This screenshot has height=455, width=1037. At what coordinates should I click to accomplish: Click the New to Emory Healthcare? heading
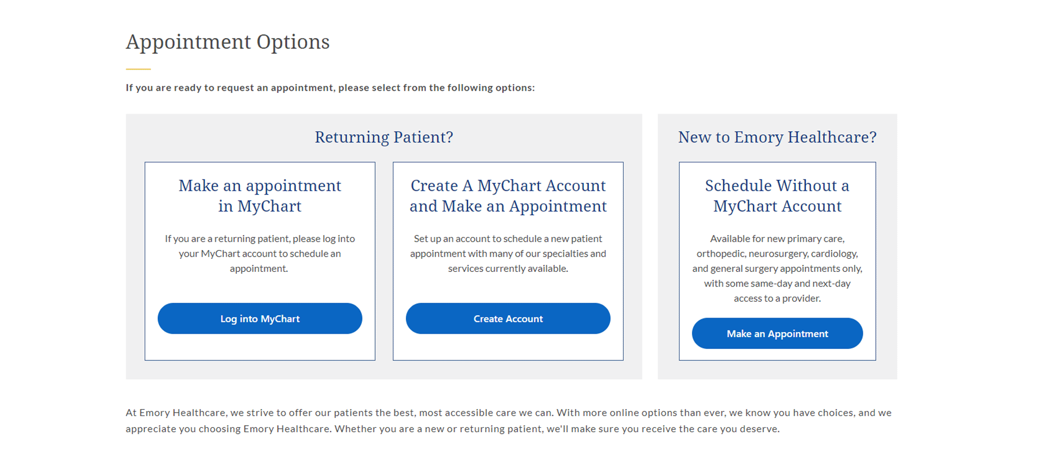pos(777,137)
